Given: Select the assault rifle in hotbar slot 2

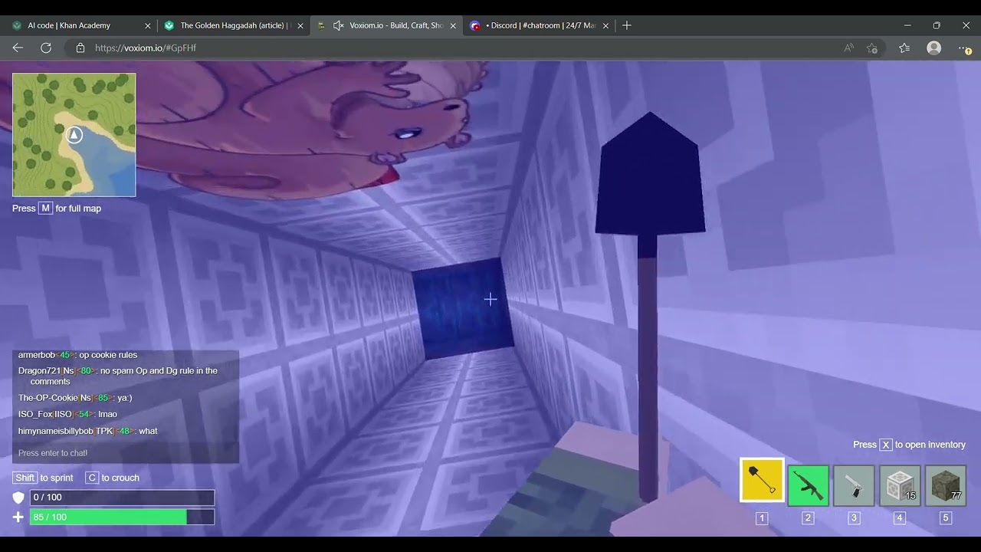Looking at the screenshot, I should [x=808, y=485].
